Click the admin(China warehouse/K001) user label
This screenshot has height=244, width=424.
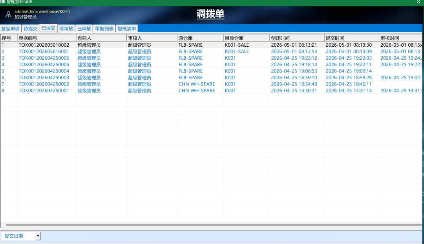pyautogui.click(x=42, y=11)
